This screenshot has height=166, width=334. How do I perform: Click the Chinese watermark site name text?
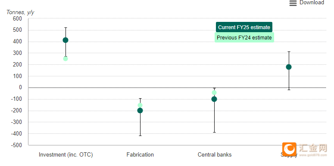click(x=313, y=148)
